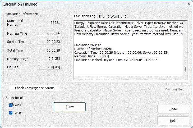
Task: Uncheck the Tables checkbox
Action: point(11,113)
